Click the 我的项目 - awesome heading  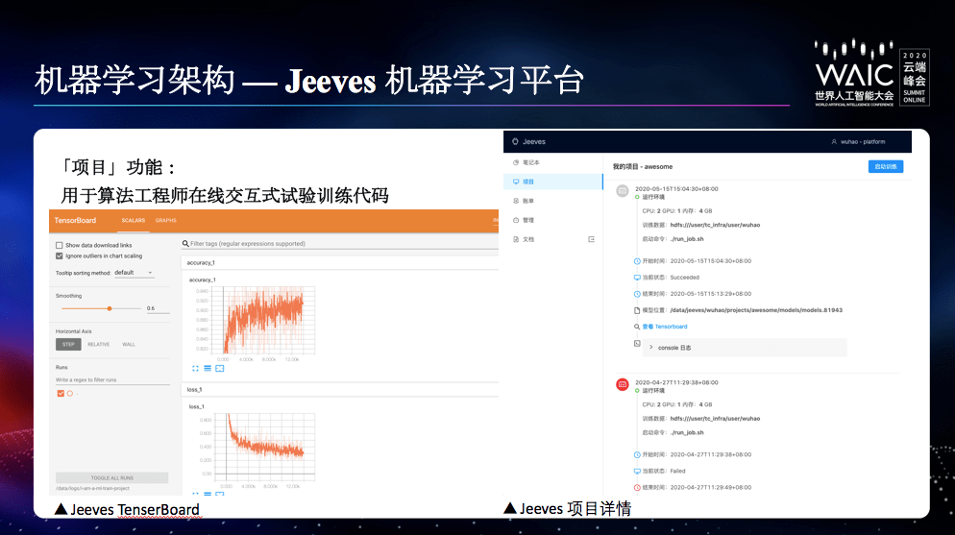(643, 167)
